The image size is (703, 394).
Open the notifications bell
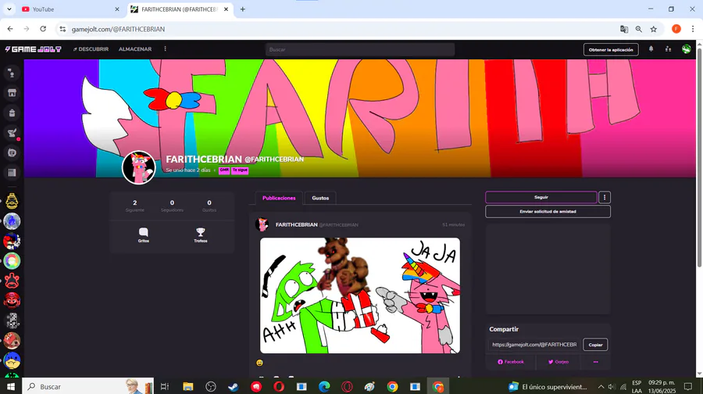point(651,49)
